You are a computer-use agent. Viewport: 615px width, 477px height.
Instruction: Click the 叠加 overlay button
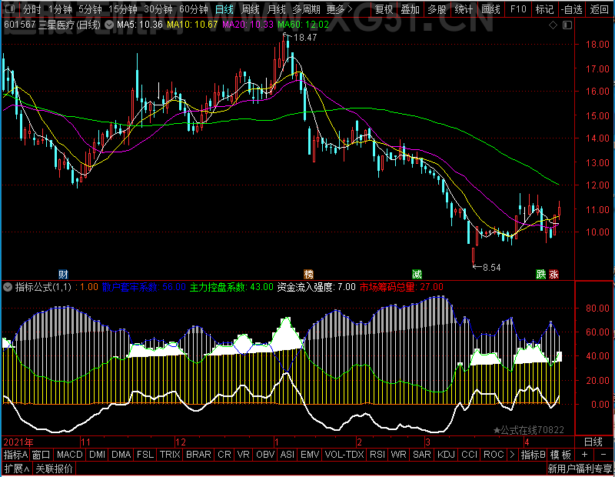point(411,9)
